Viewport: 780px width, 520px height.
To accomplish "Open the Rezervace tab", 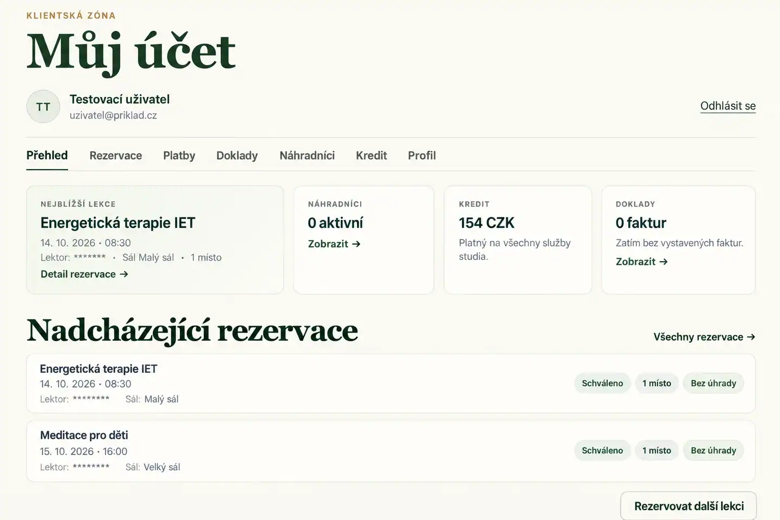I will [x=115, y=155].
